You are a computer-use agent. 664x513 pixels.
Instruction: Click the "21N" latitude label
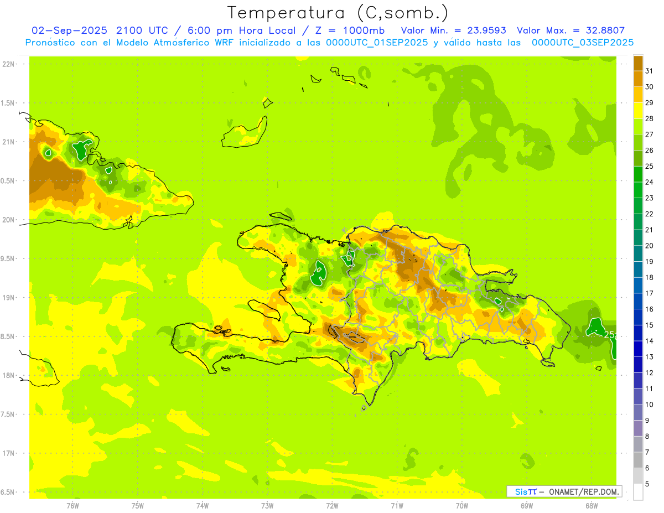[x=8, y=142]
